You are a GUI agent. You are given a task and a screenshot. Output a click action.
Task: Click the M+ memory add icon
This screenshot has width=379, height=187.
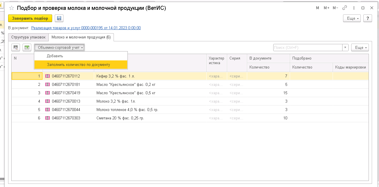[x=327, y=8]
